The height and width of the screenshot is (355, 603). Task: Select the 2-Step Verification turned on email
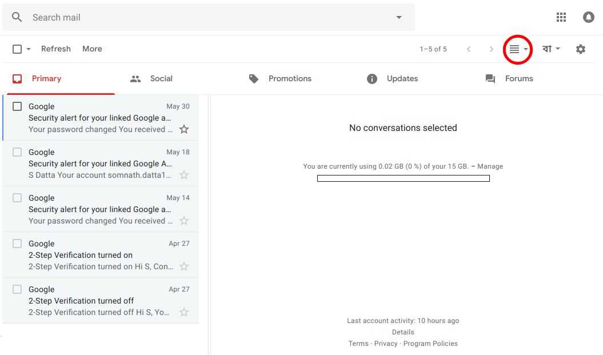(17, 244)
